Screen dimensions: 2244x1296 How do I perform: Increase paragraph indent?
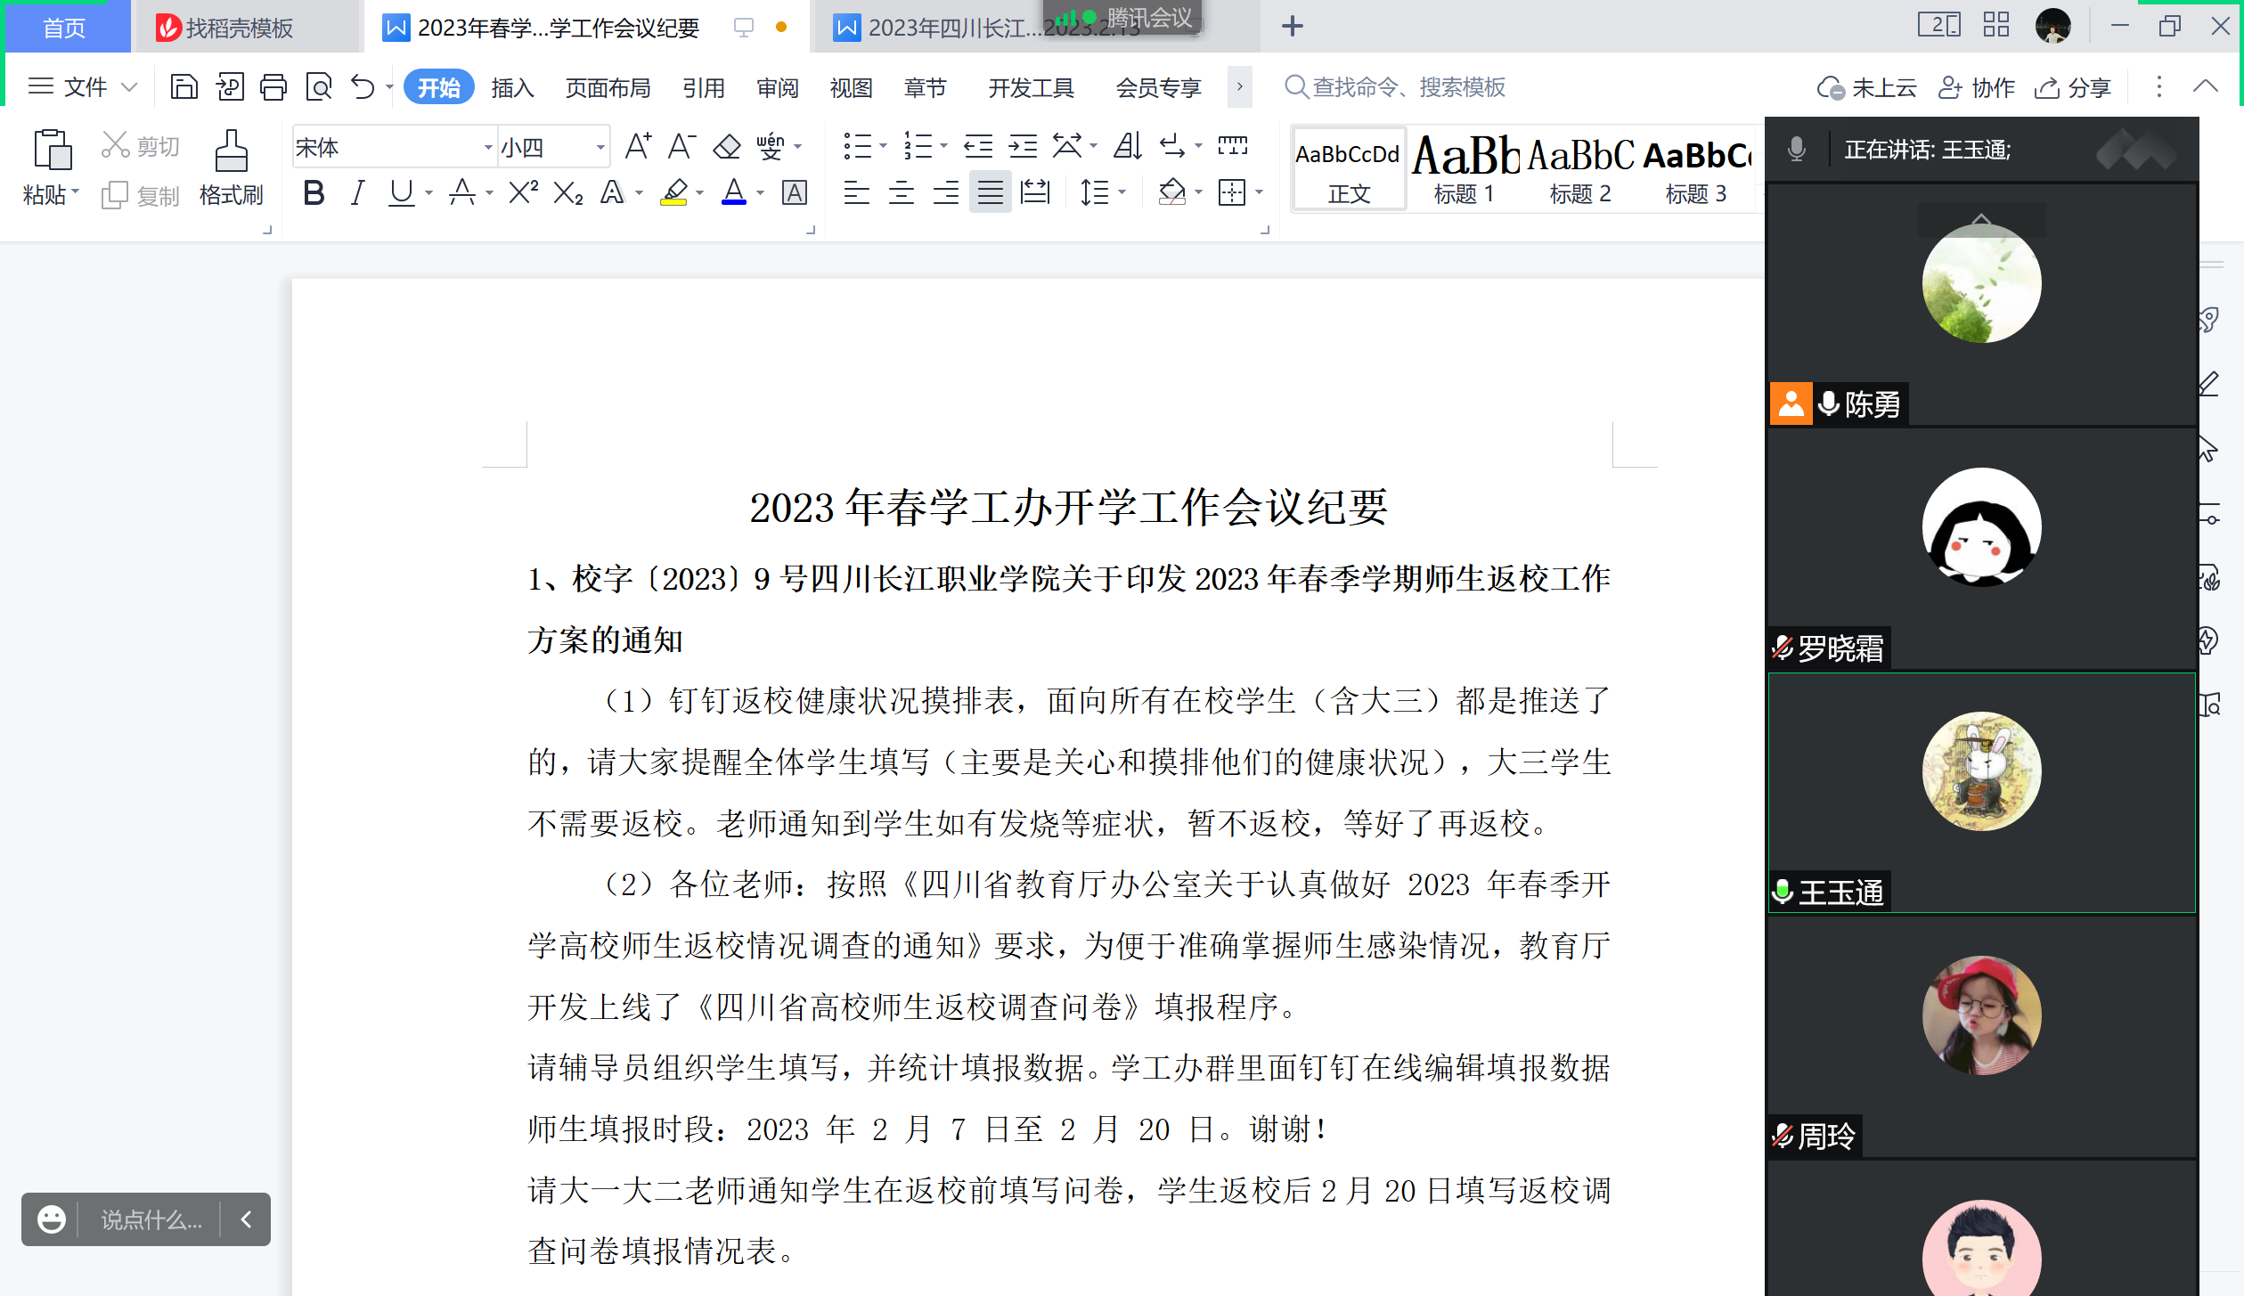1023,146
